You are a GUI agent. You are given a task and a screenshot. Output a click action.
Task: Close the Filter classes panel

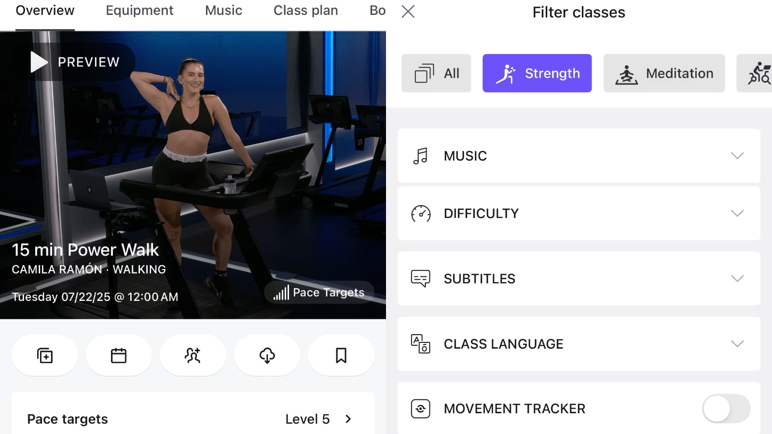tap(408, 12)
